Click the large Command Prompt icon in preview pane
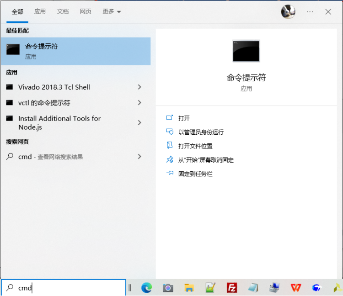Viewport: 343px width, 296px height. 246,51
